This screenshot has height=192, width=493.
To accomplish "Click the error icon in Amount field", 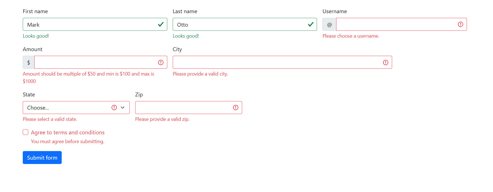I will pyautogui.click(x=161, y=63).
